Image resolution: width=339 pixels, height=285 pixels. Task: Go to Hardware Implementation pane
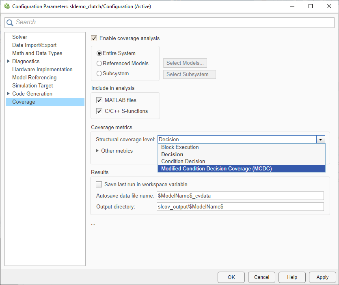point(42,70)
